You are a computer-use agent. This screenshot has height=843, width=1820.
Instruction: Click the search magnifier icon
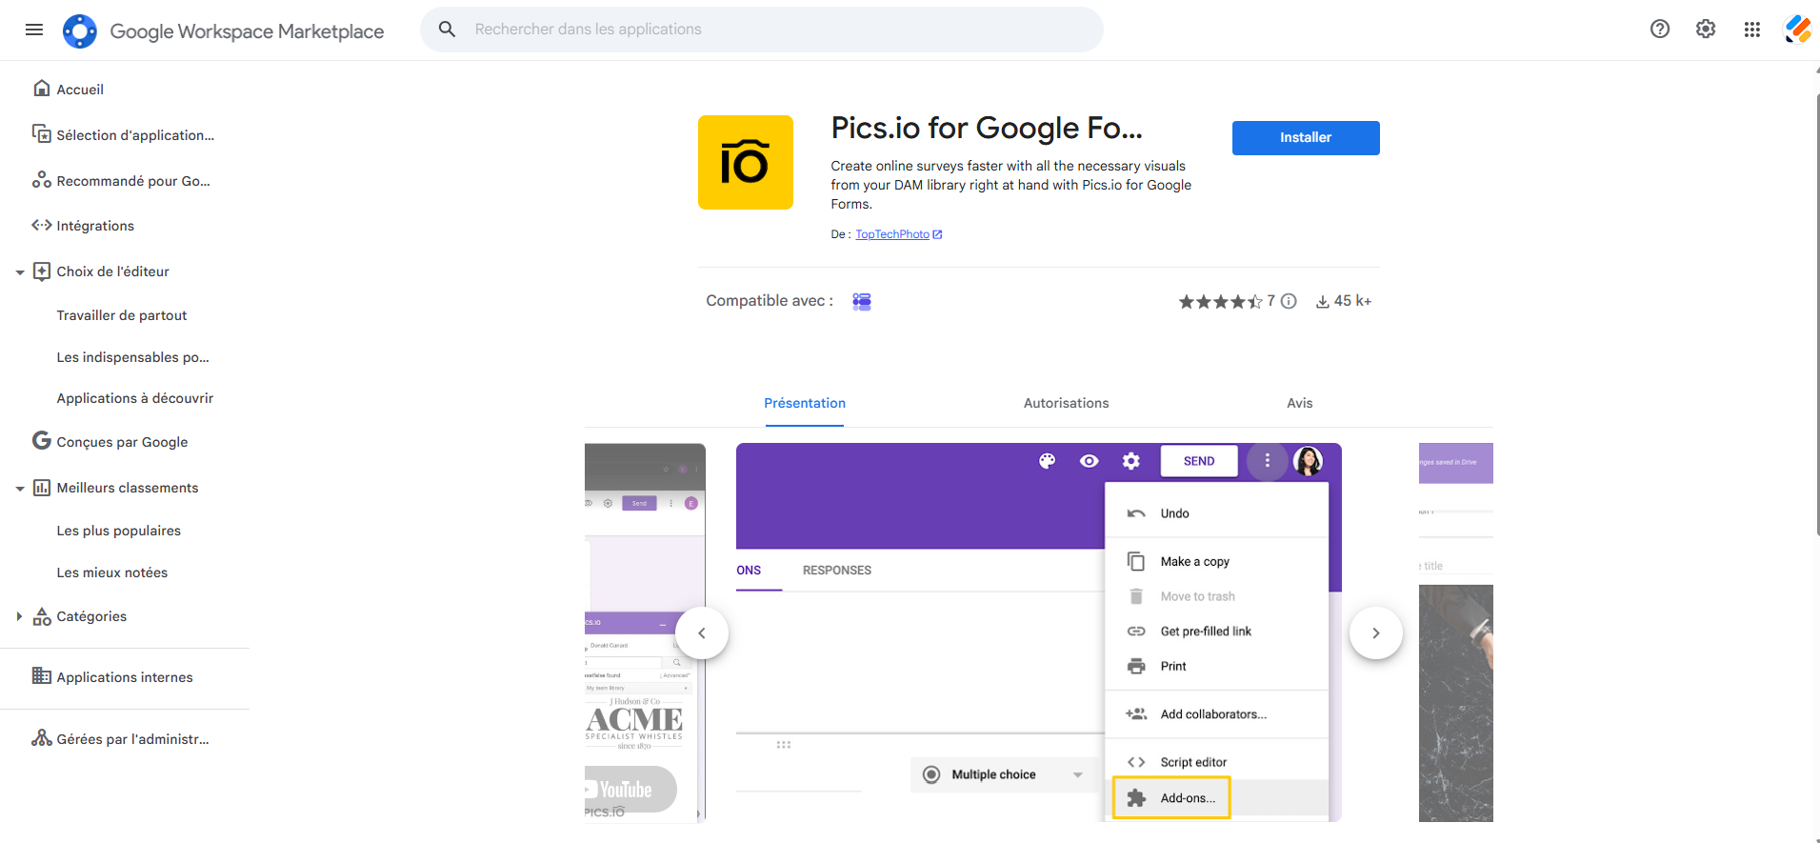point(447,30)
